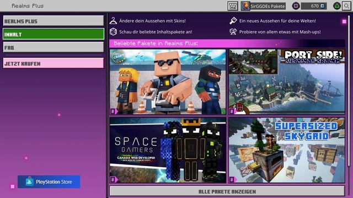Open the FAQ tab

(54, 47)
